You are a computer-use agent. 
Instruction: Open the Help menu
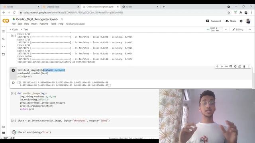click(x=61, y=24)
